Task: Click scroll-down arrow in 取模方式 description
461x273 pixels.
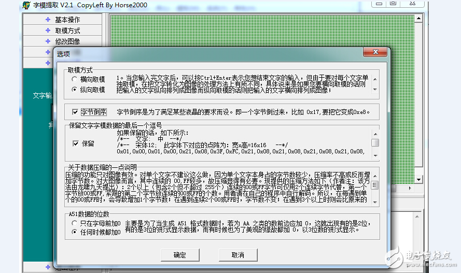Action: click(375, 90)
